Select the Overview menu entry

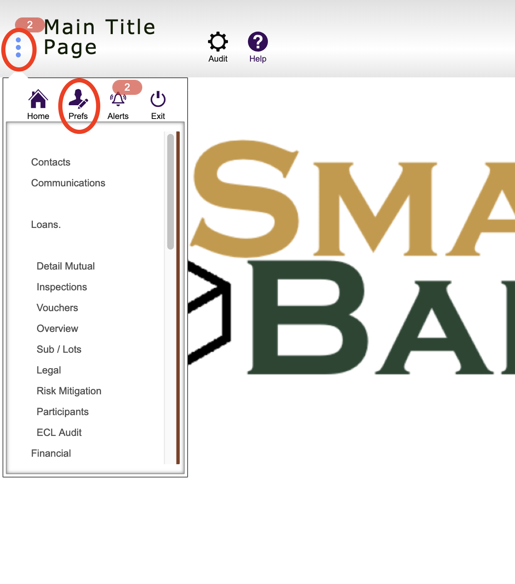click(x=57, y=329)
